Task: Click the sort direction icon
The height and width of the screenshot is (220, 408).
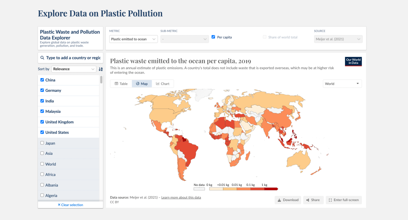Action: coord(101,69)
